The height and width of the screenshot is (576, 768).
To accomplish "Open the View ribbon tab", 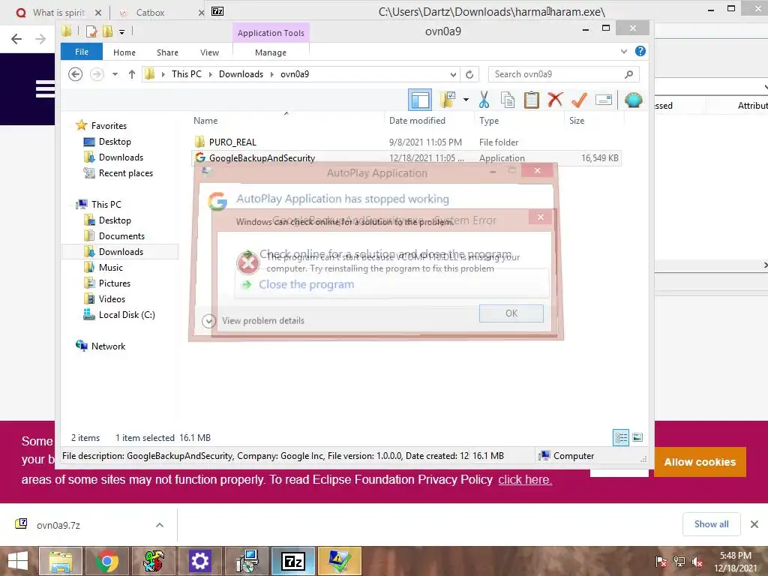I will [x=210, y=52].
